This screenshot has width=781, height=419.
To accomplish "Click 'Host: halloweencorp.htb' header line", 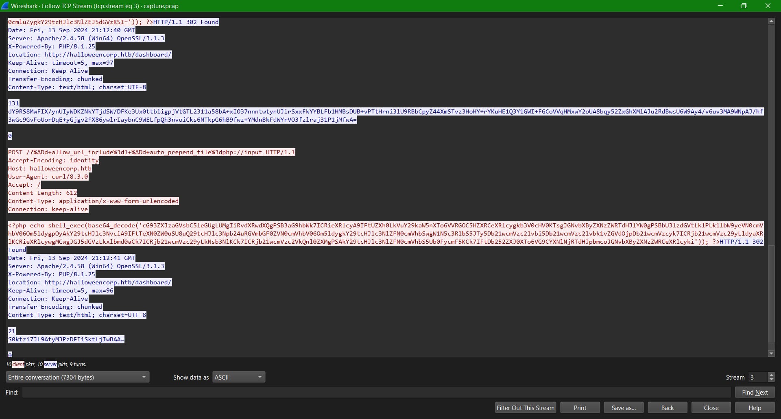I will tap(50, 168).
